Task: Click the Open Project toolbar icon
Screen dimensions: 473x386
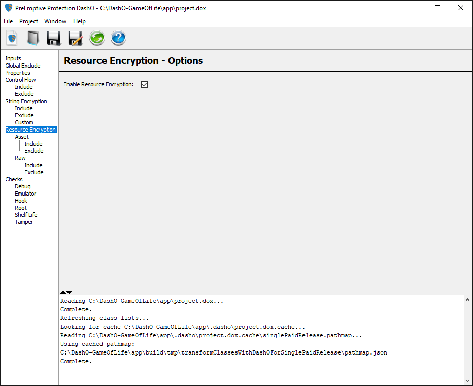Action: click(33, 38)
